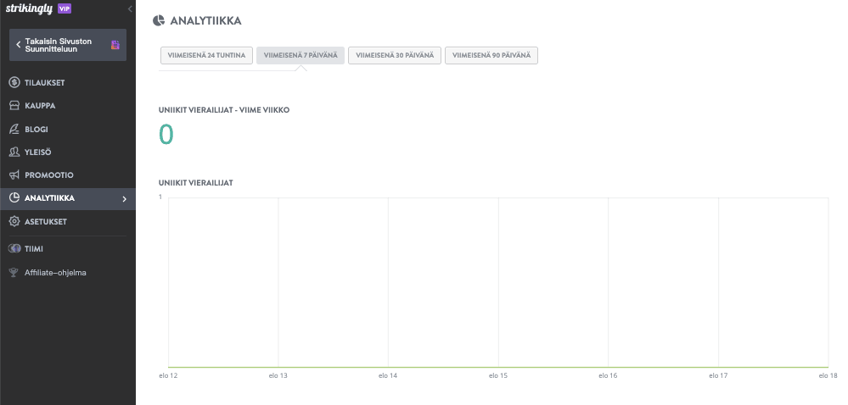Click the purple page icon beside Takaisin
This screenshot has height=405, width=848.
115,45
